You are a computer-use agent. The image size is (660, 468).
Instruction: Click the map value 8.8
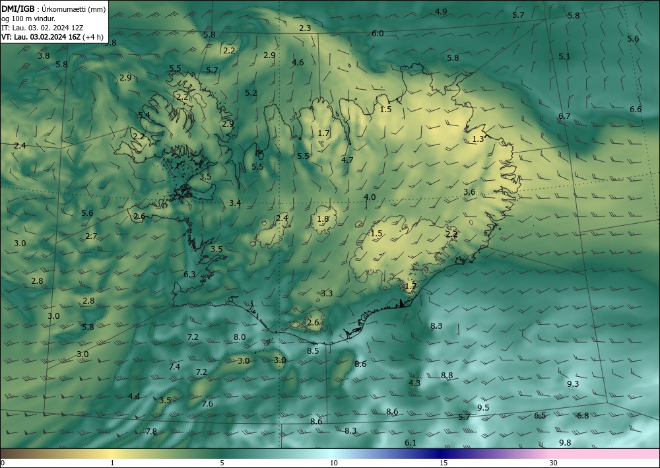click(x=447, y=376)
